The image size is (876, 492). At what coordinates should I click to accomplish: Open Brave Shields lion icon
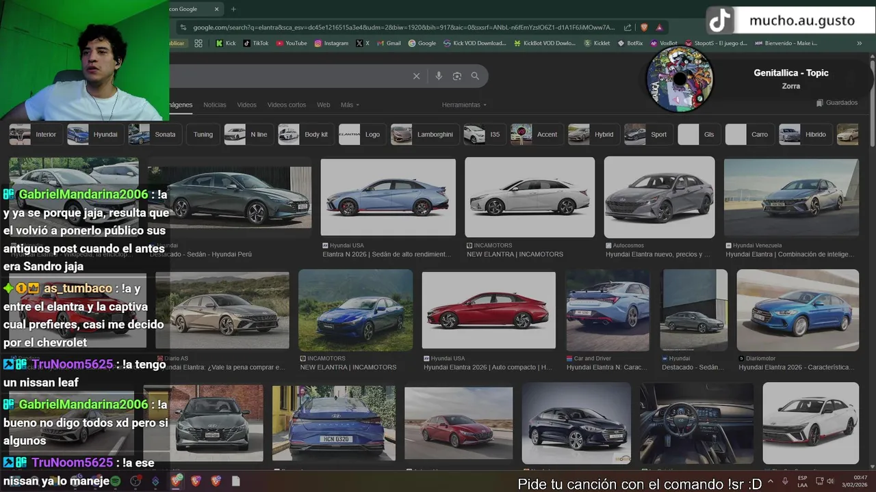click(x=644, y=27)
